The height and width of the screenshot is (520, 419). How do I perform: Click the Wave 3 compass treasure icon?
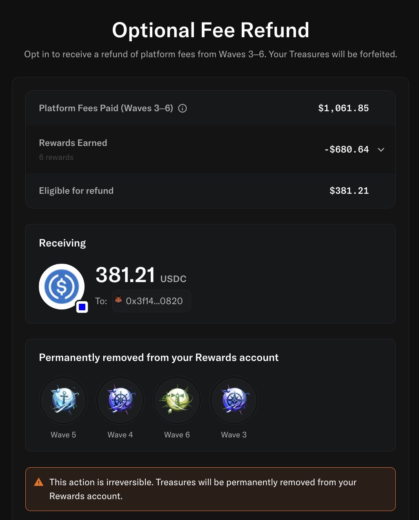pyautogui.click(x=234, y=400)
